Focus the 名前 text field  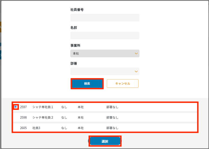105,35
